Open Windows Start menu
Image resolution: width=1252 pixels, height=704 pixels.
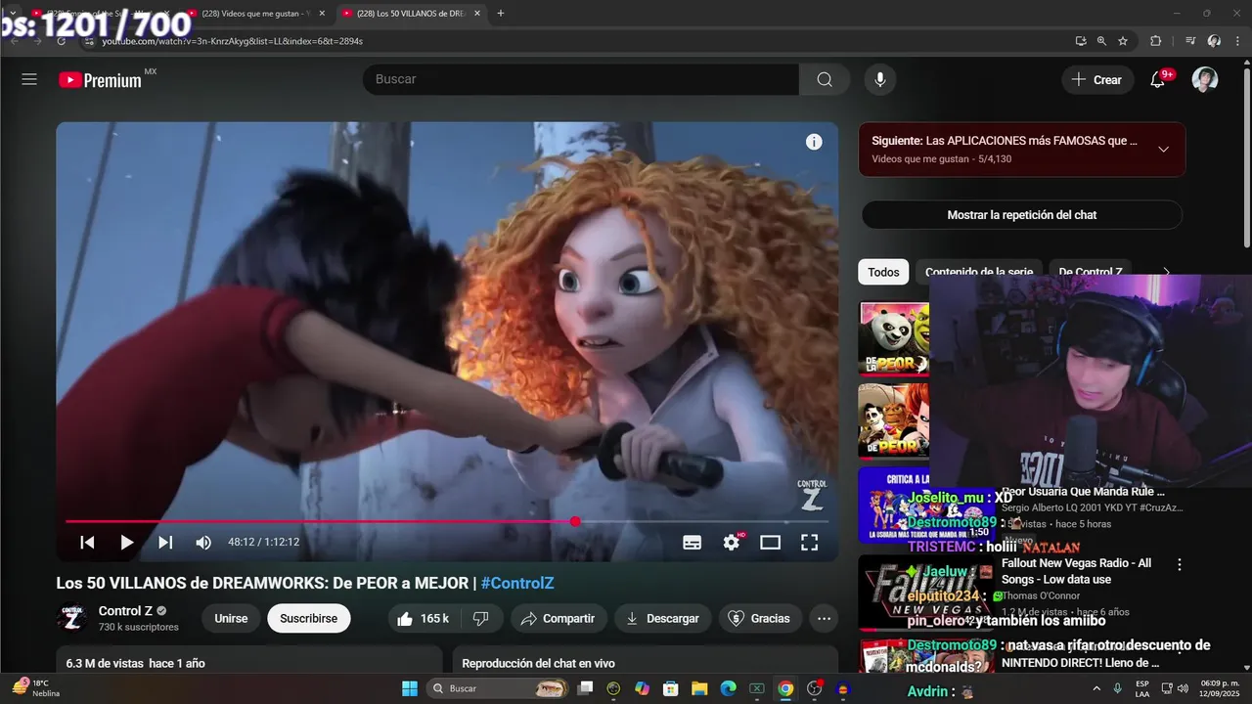coord(410,689)
